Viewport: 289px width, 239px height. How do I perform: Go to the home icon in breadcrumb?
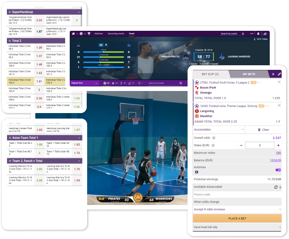73,34
